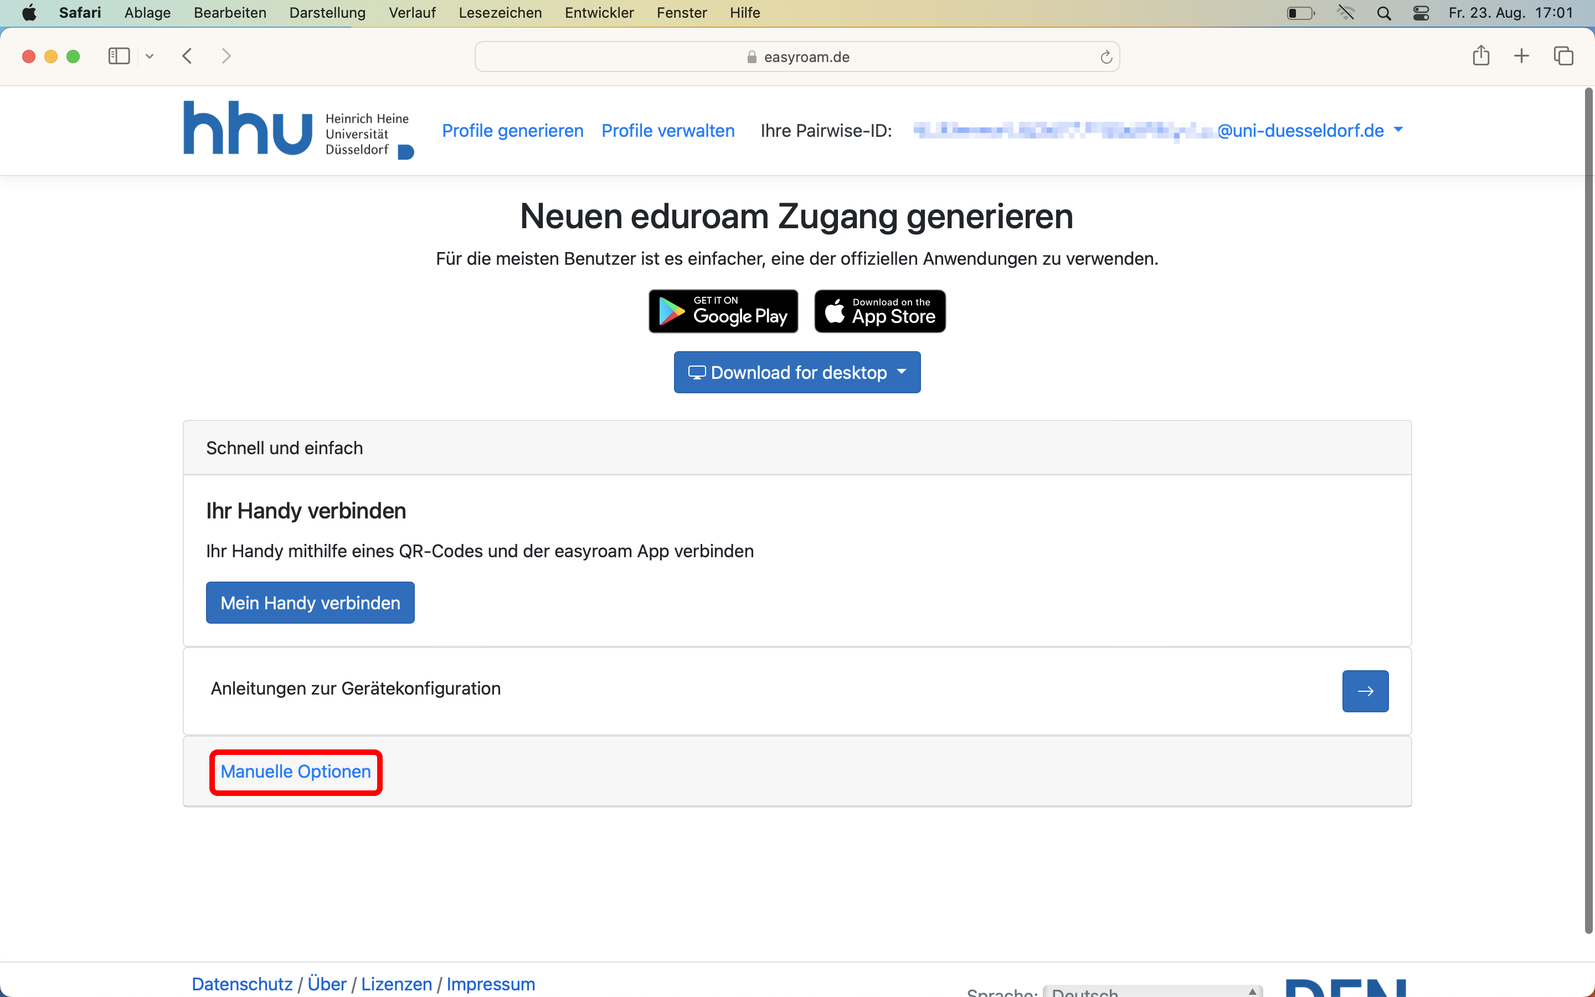Close the Safari window
Screen dimensions: 1595x997
pos(28,56)
